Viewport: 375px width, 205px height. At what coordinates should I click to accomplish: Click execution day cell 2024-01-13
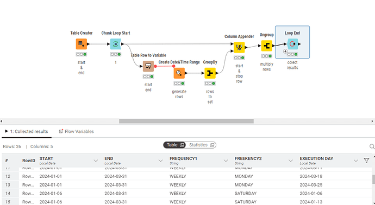[311, 202]
